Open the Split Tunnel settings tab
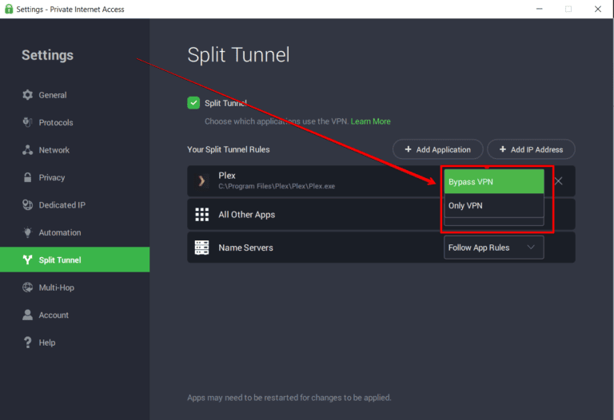Image resolution: width=614 pixels, height=420 pixels. point(60,260)
